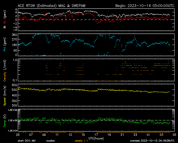
Task: Click the Speed (km/s) axis label
Action: pos(5,95)
